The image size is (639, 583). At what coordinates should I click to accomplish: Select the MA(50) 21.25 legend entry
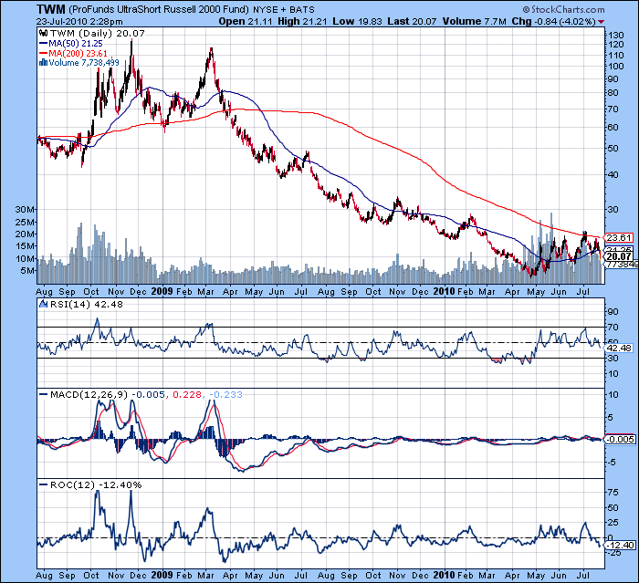71,43
